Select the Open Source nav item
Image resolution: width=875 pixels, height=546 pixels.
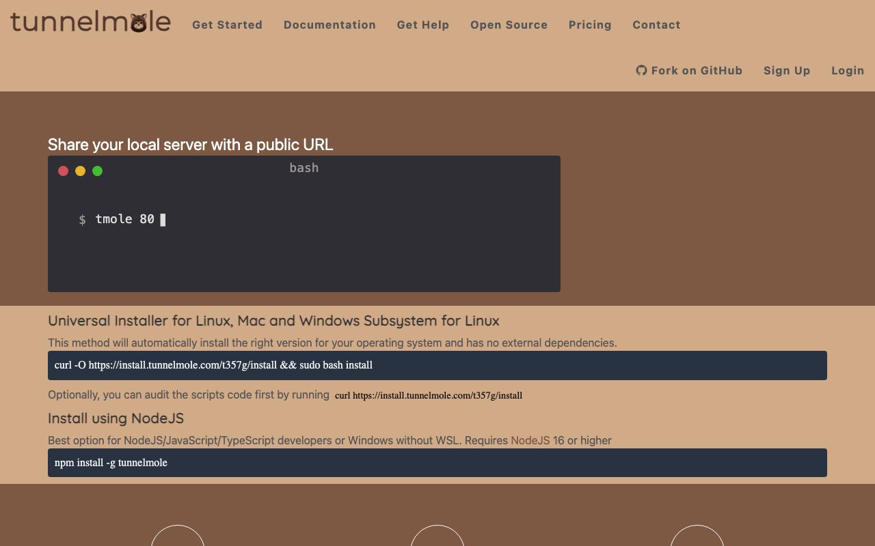[509, 25]
